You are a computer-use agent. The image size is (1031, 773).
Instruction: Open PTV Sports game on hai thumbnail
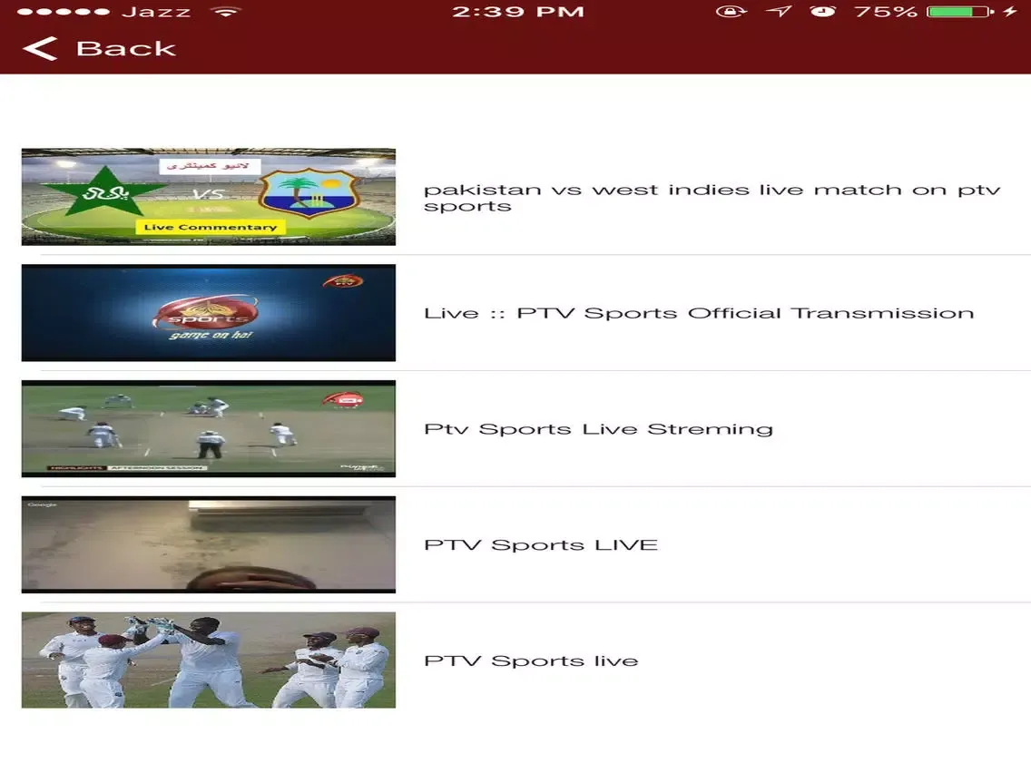pos(209,313)
